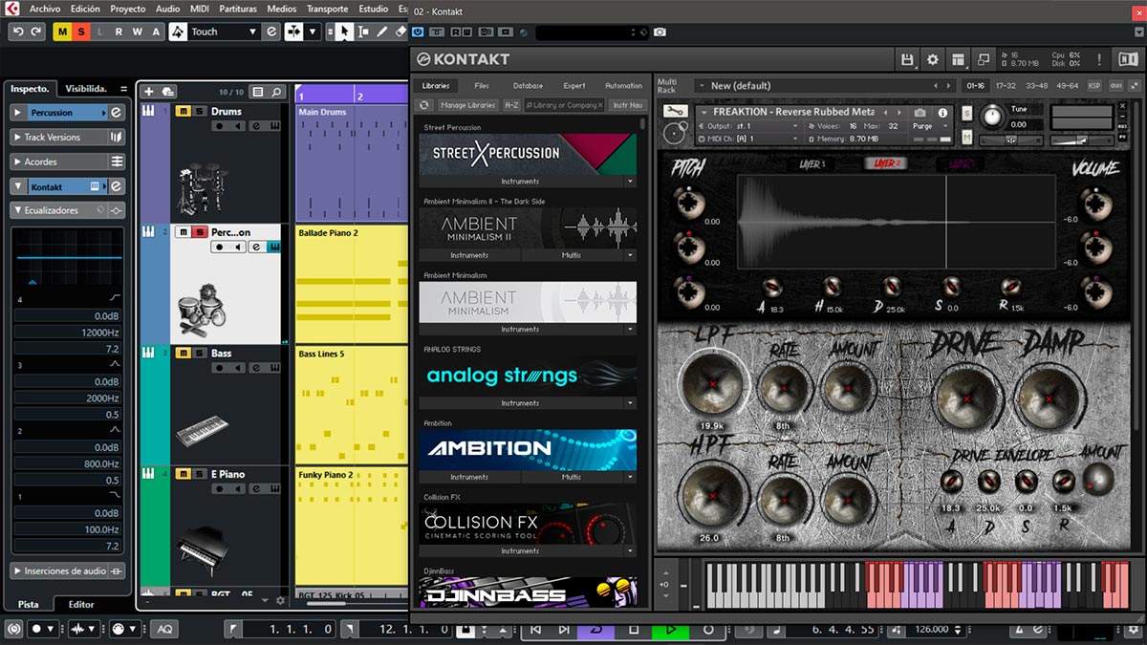Image resolution: width=1147 pixels, height=645 pixels.
Task: Select LAYER 1 in FREAKTION
Action: coord(811,164)
